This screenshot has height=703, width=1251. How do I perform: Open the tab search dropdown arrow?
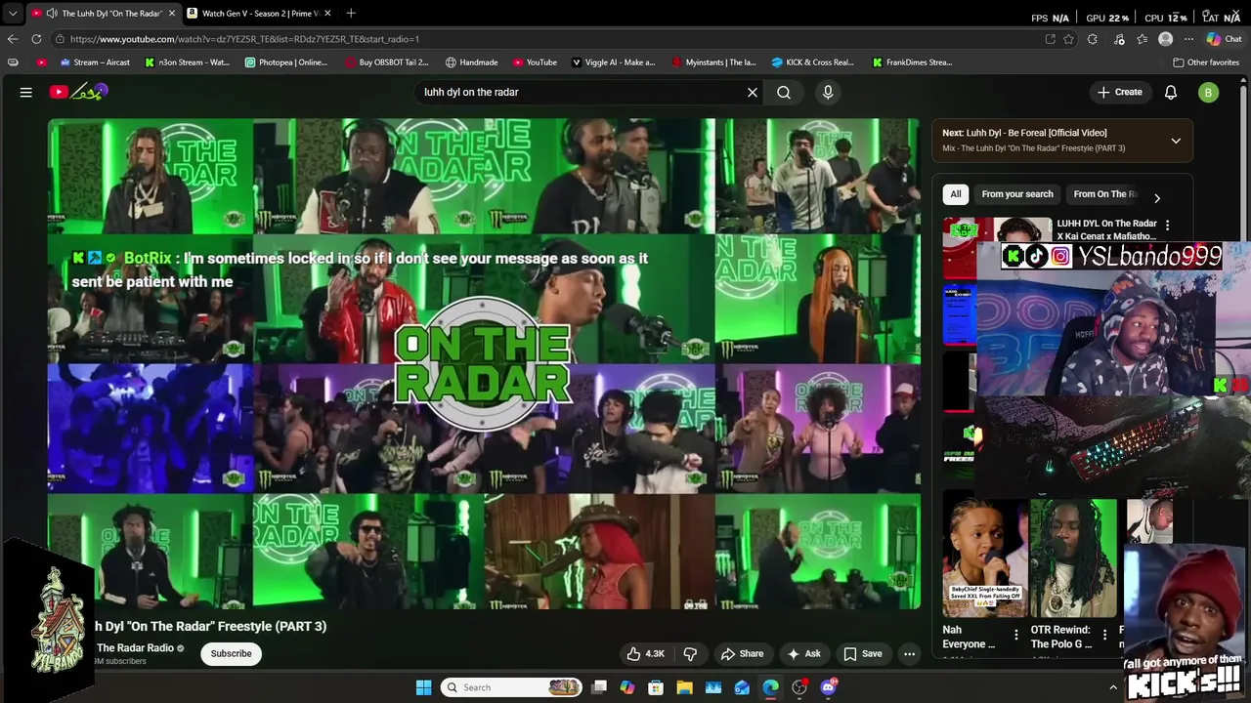click(x=13, y=13)
